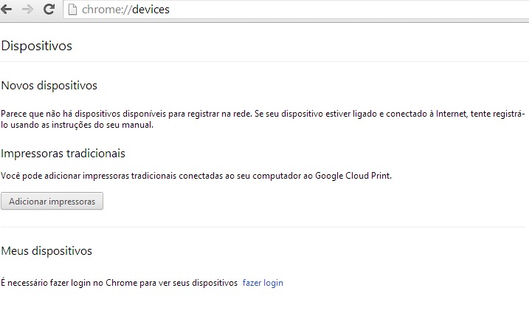Click the Google Cloud Print text
Screen dimensions: 529x319
click(353, 177)
